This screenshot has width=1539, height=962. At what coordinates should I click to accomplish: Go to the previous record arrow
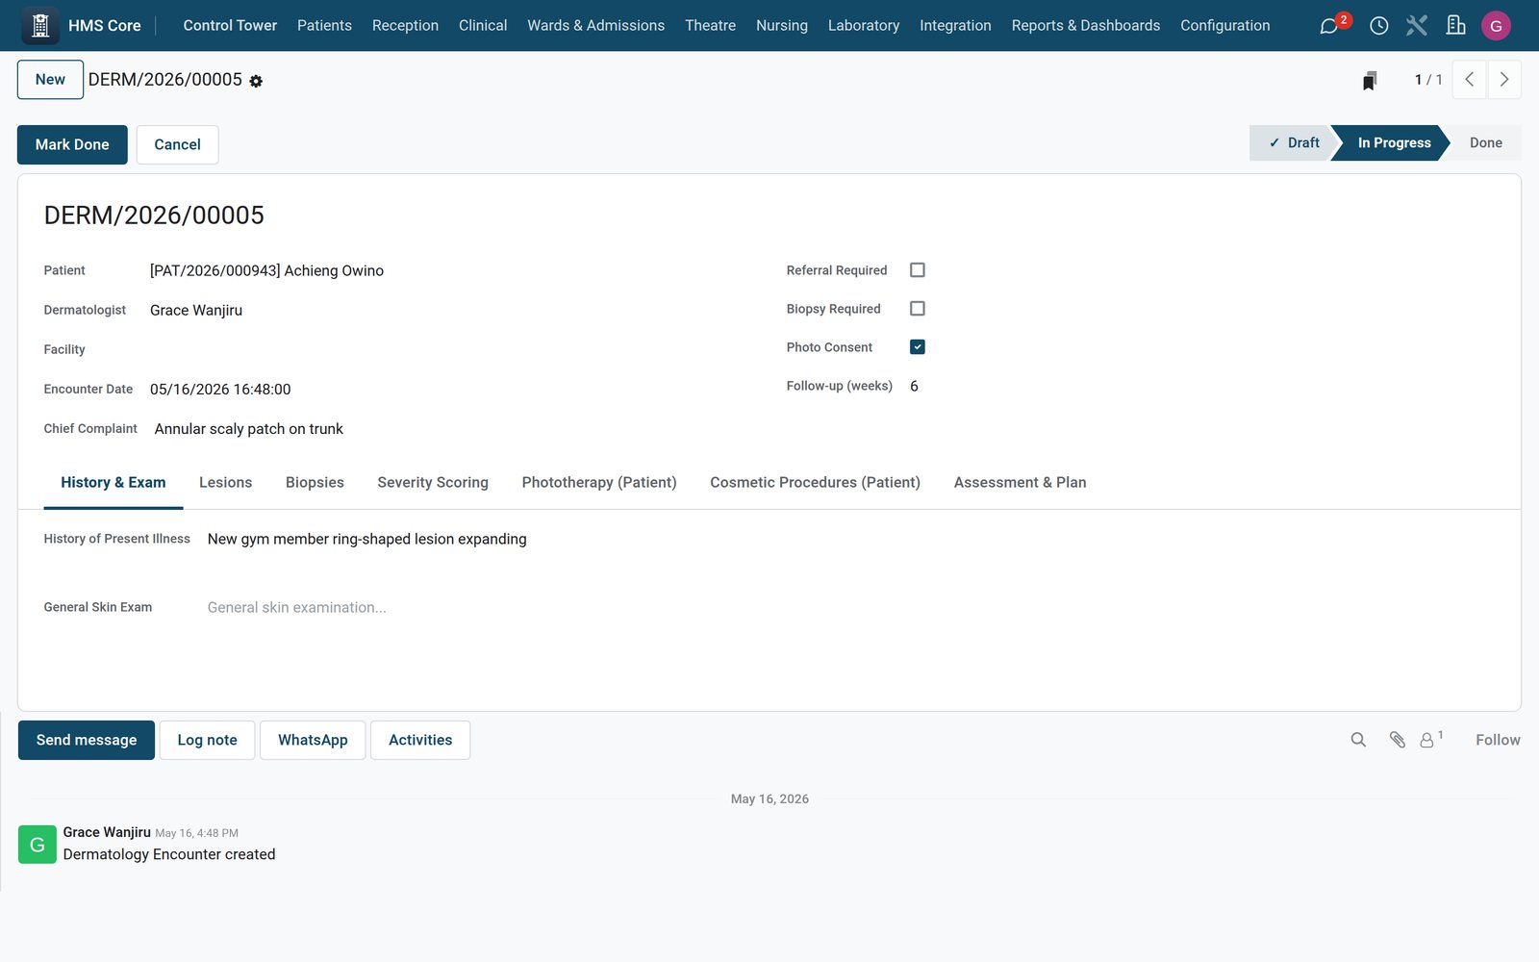1469,80
